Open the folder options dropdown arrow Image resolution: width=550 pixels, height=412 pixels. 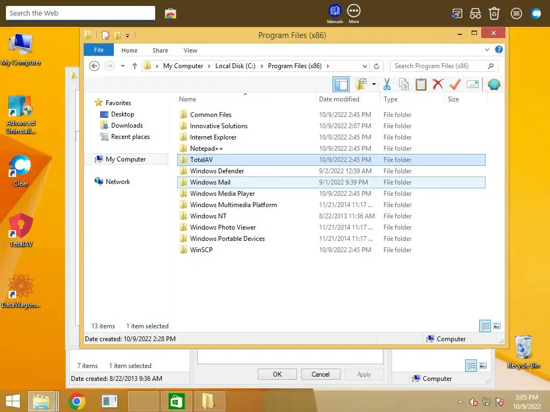(374, 84)
